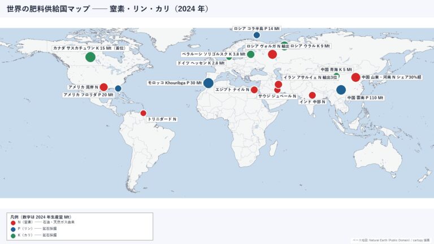
Task: Click the red marker beside イラン アサルイェ label
Action: point(279,84)
